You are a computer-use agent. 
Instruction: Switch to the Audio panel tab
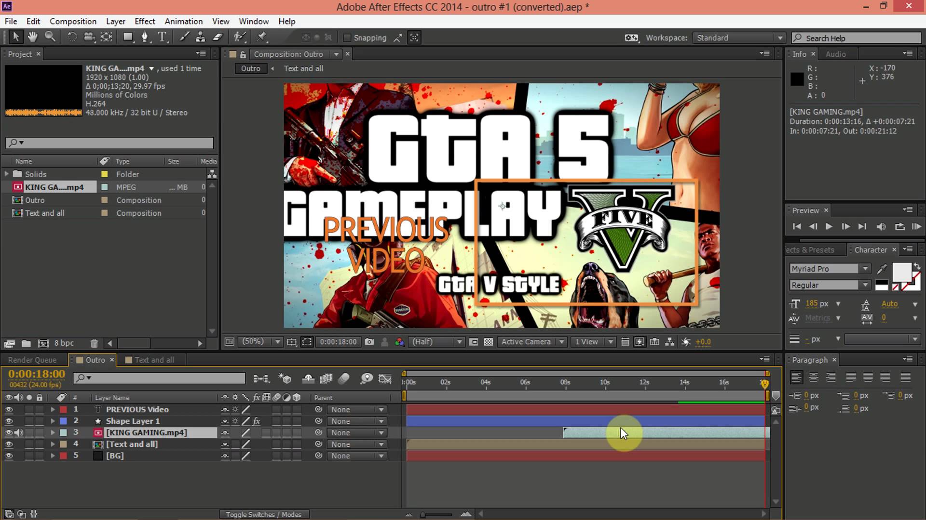tap(835, 54)
